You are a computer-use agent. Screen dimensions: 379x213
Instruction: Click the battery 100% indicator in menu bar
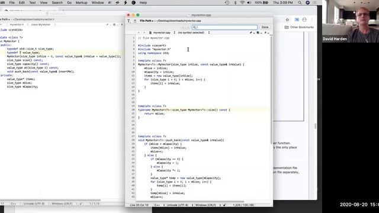point(261,2)
